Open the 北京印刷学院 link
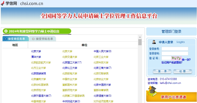The width and height of the screenshot is (197, 103). [101, 73]
